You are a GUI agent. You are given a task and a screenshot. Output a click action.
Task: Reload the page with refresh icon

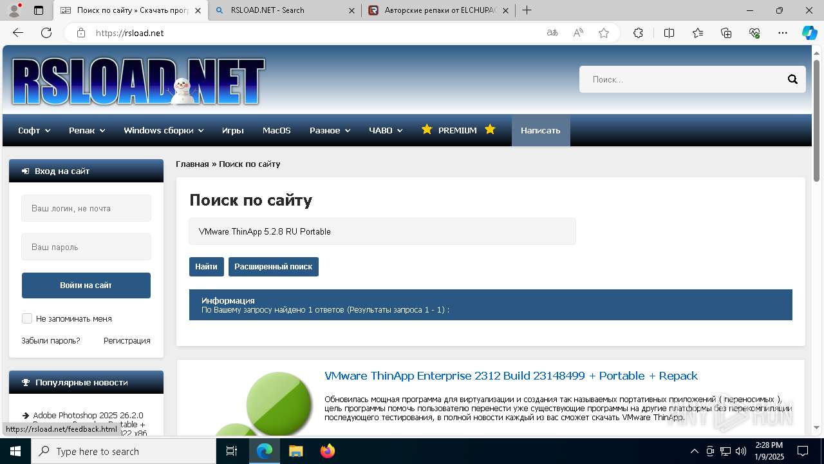(46, 33)
